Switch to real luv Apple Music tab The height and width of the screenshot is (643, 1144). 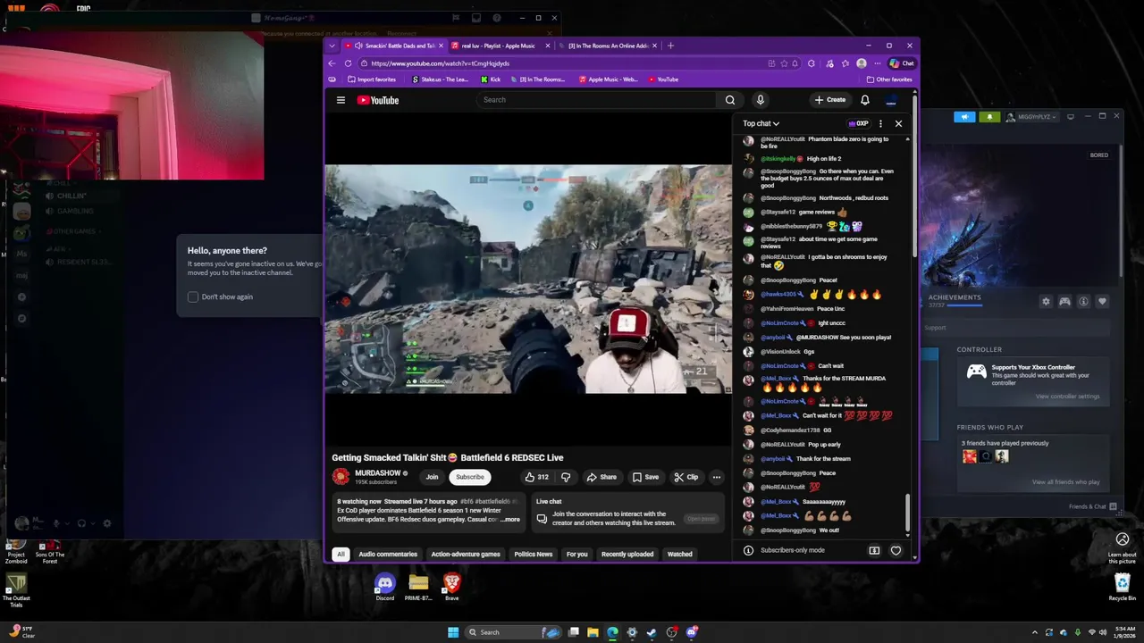[x=497, y=46]
